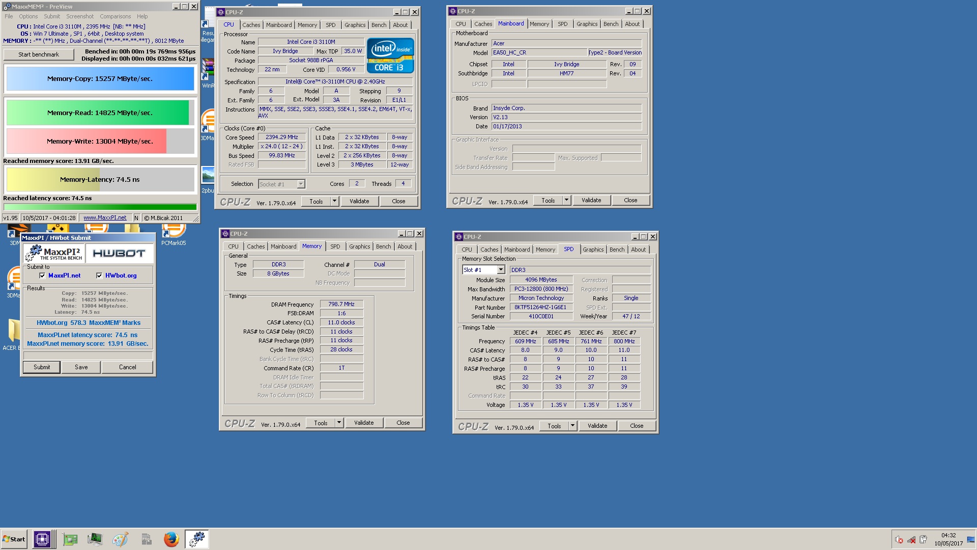Image resolution: width=977 pixels, height=550 pixels.
Task: Open the Start menu
Action: (x=14, y=539)
